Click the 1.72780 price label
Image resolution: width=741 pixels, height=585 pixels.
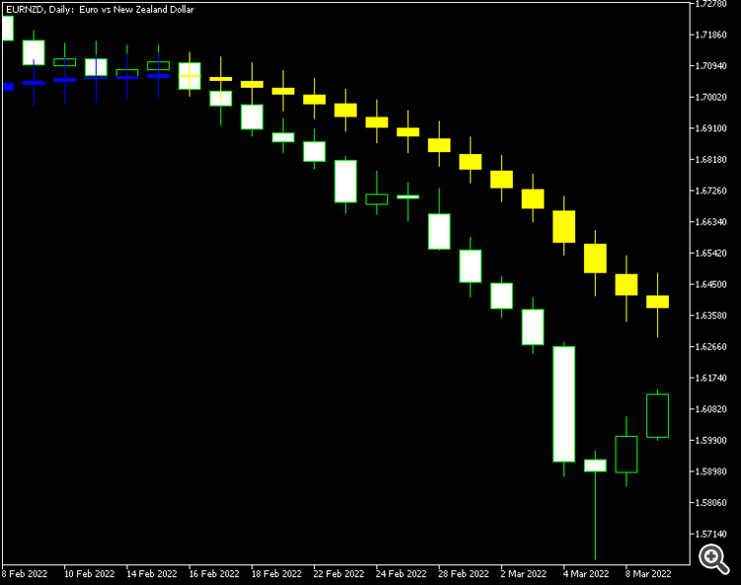coord(711,4)
